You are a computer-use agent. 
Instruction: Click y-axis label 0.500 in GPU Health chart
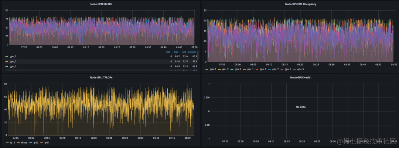pos(206,98)
